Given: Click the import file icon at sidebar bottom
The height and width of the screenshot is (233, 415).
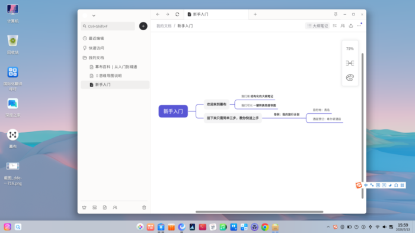Looking at the screenshot, I should point(105,208).
